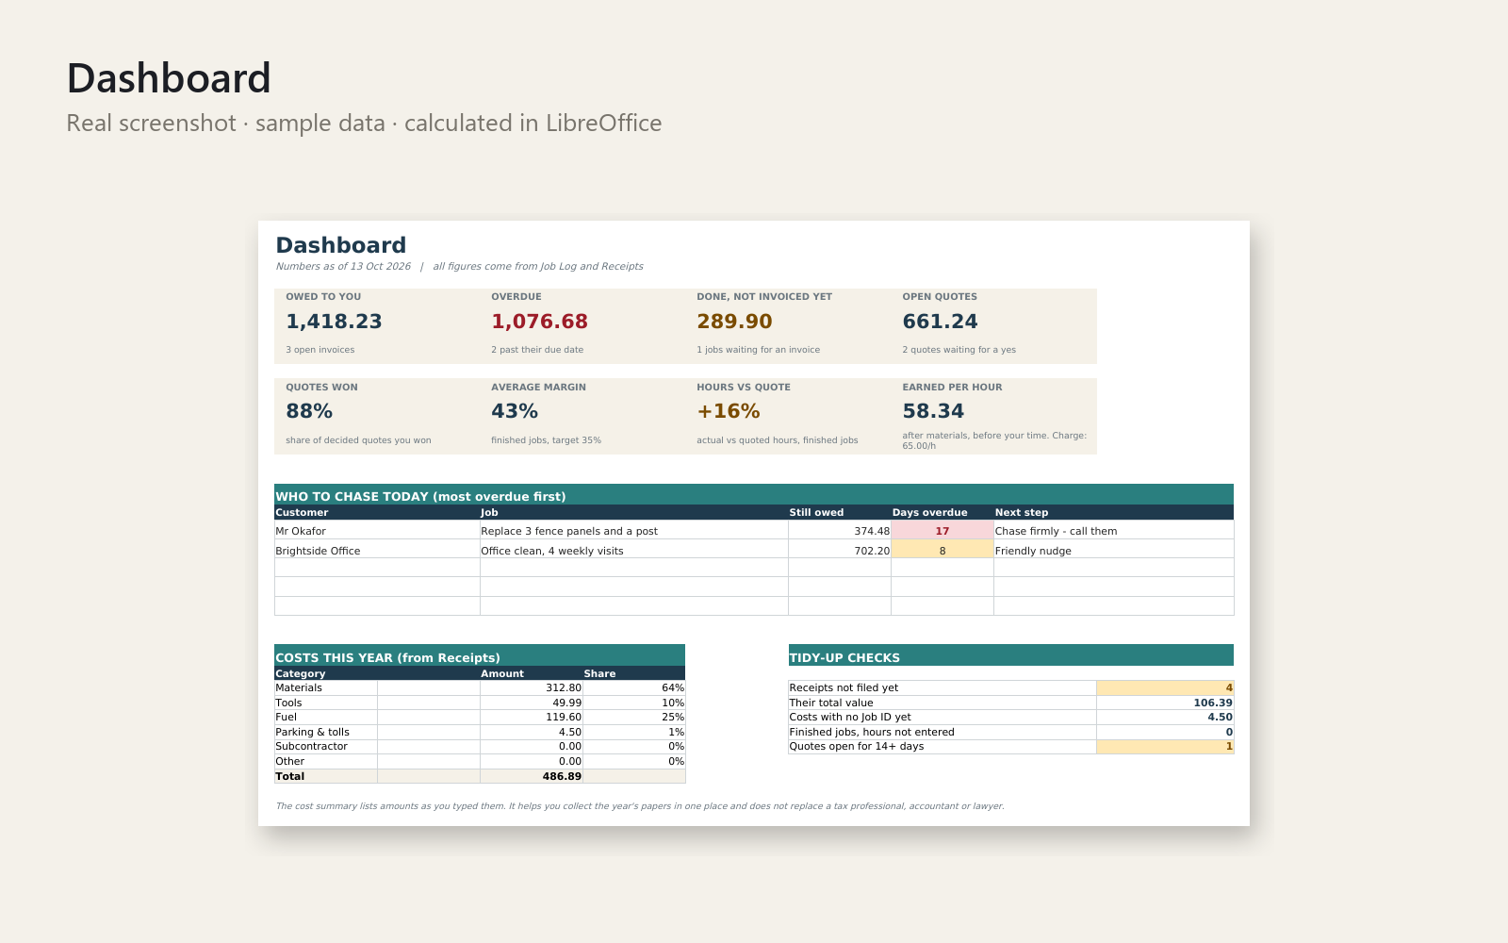This screenshot has height=943, width=1508.
Task: Click the Dashboard sheet title inside the spreadsheet
Action: [341, 245]
